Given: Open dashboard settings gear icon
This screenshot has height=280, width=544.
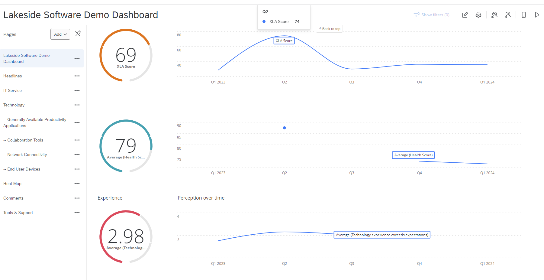Looking at the screenshot, I should (478, 15).
